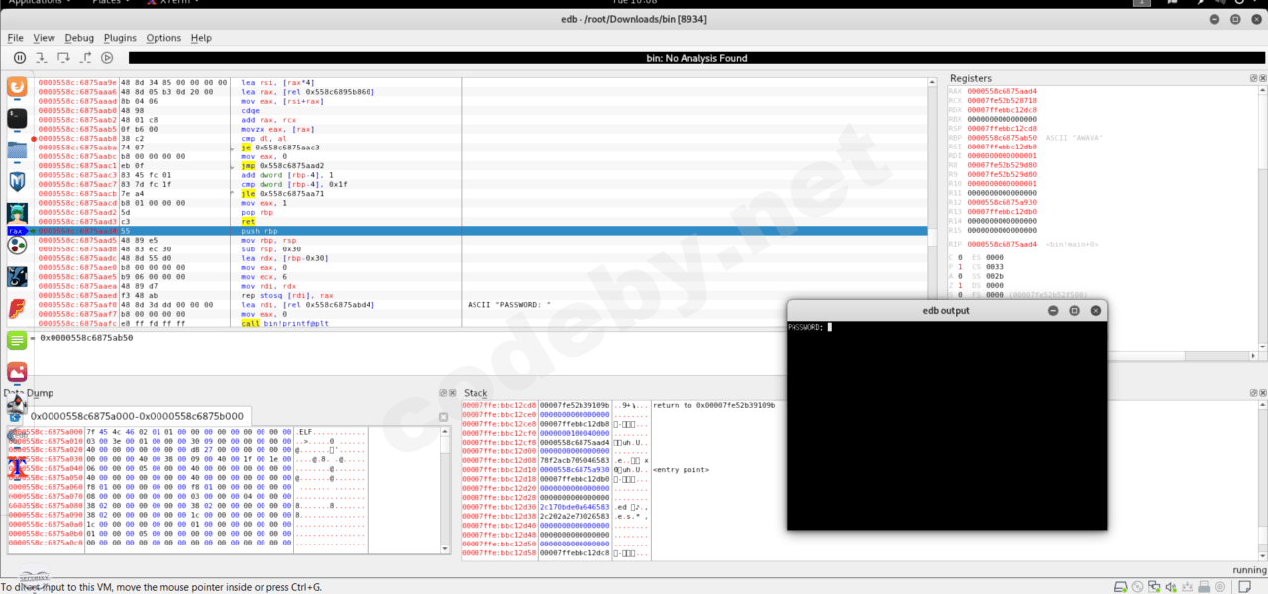Screen dimensions: 1268x594
Task: Open the red F Faraday dock icon
Action: click(x=17, y=309)
